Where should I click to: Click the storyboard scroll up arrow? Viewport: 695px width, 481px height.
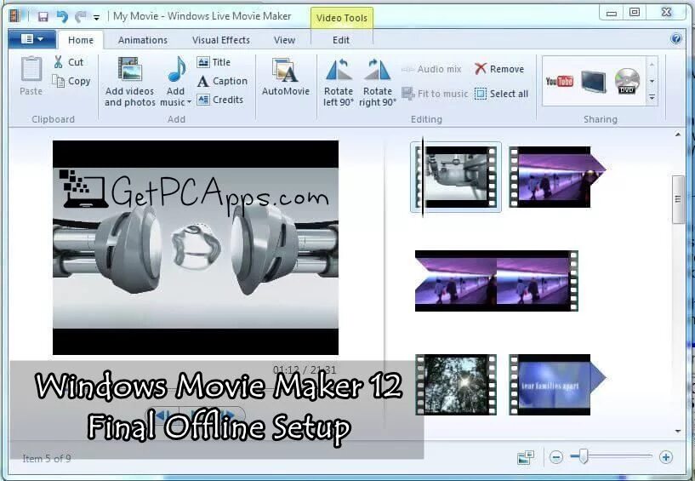click(x=678, y=135)
